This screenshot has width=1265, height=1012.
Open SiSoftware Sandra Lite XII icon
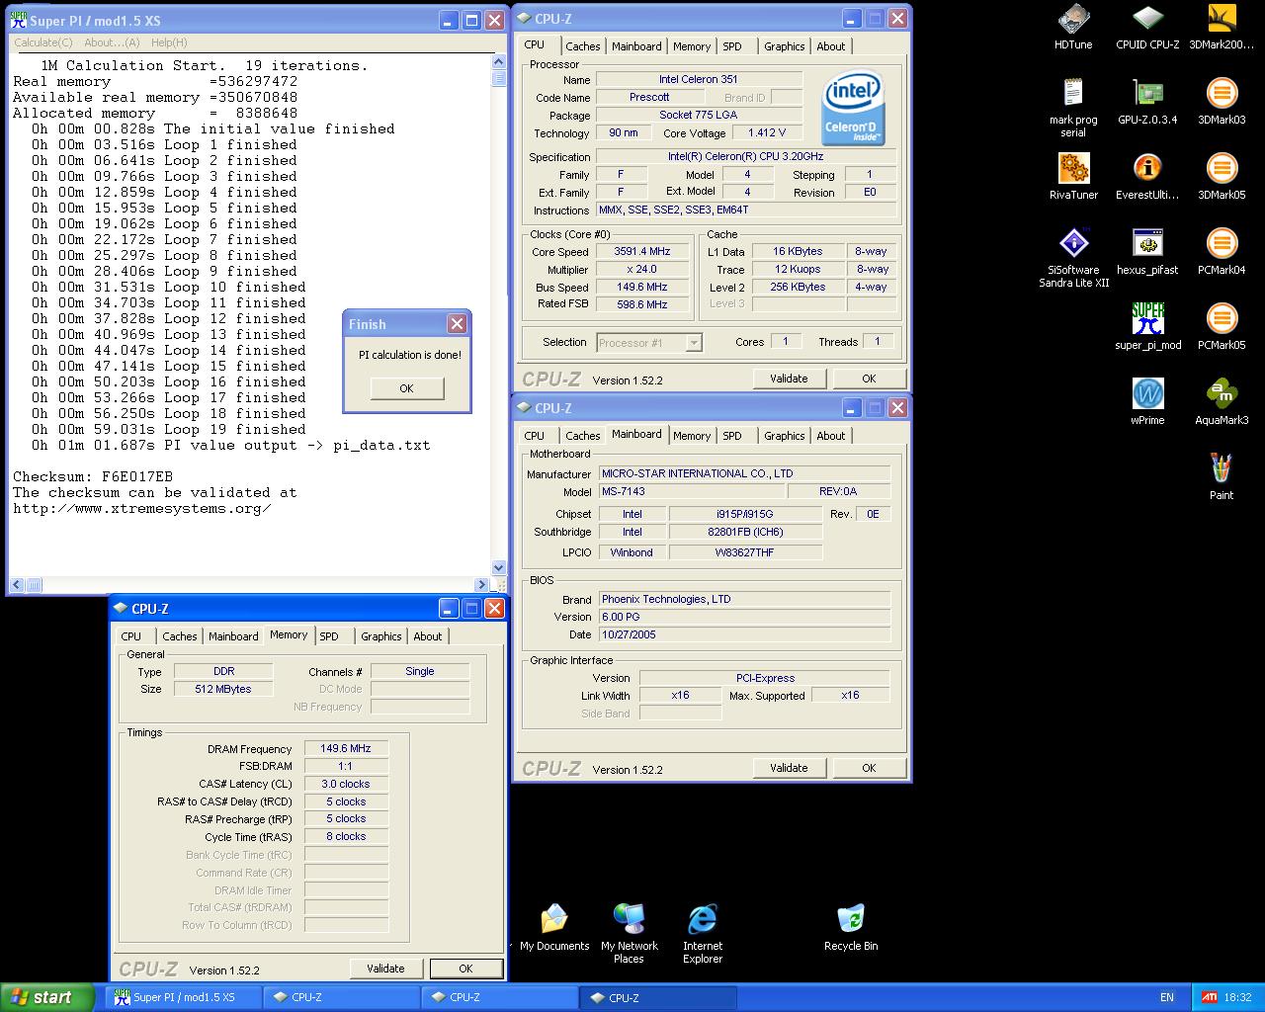point(1073,258)
